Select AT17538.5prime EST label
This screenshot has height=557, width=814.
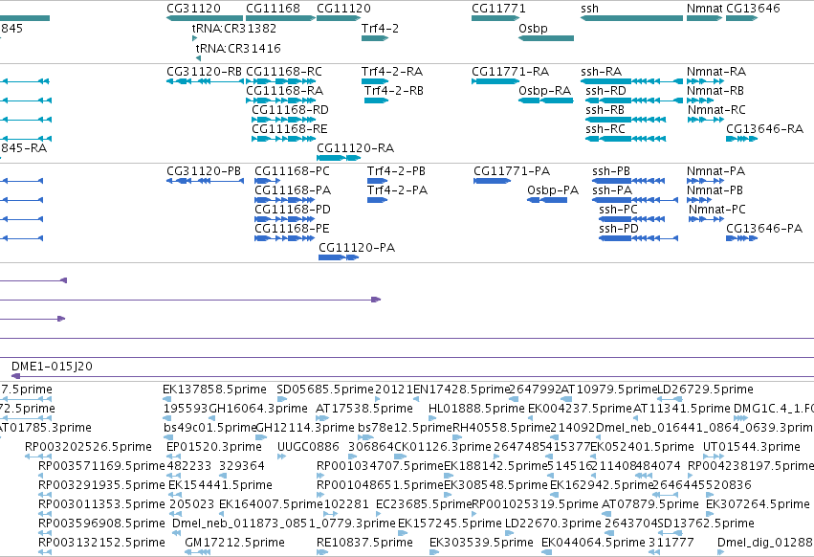pyautogui.click(x=363, y=409)
